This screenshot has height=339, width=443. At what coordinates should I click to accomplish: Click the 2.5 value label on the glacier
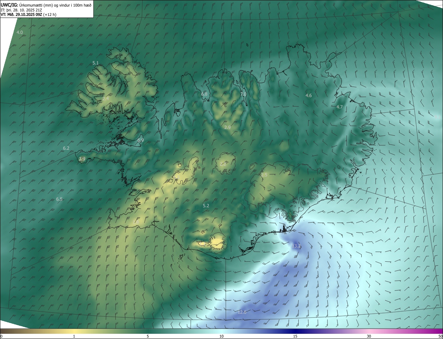tap(264, 175)
